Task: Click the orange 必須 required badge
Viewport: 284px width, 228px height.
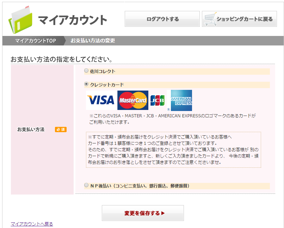Action: click(x=61, y=129)
